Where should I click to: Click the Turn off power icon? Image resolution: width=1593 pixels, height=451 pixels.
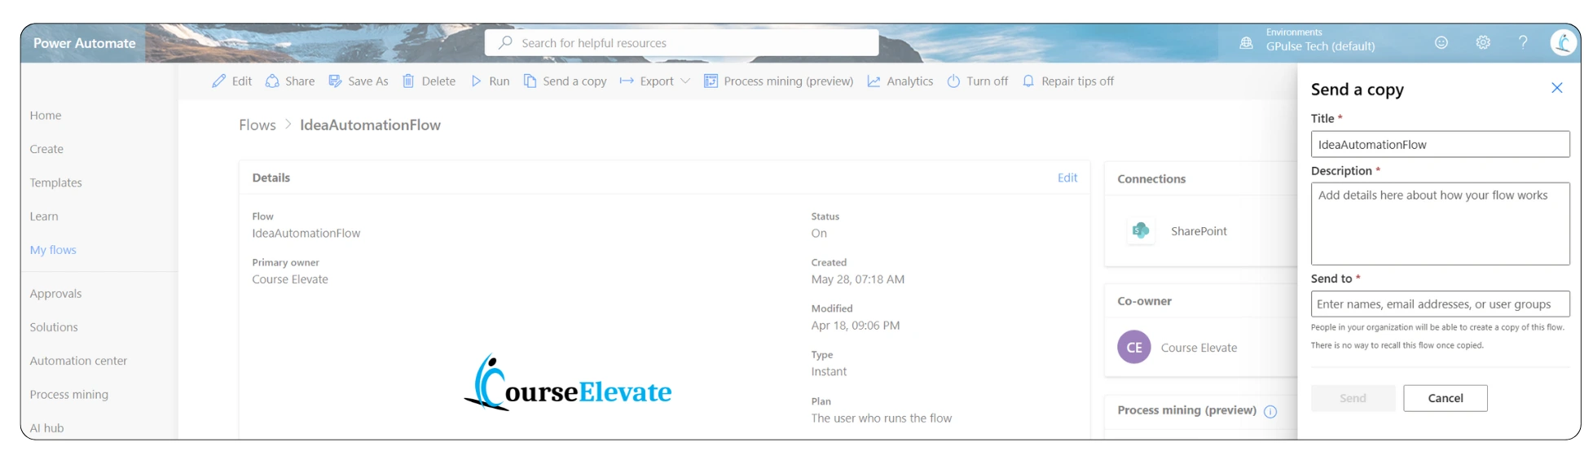click(953, 81)
